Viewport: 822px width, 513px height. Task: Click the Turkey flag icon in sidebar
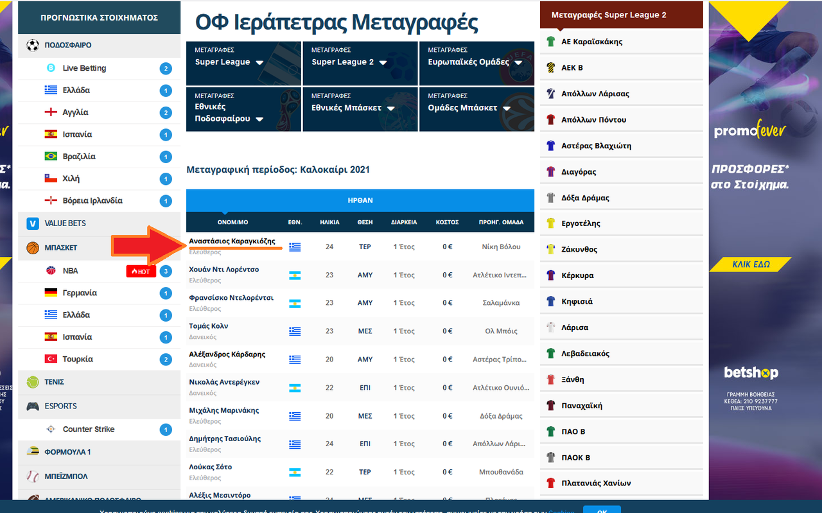tap(51, 359)
